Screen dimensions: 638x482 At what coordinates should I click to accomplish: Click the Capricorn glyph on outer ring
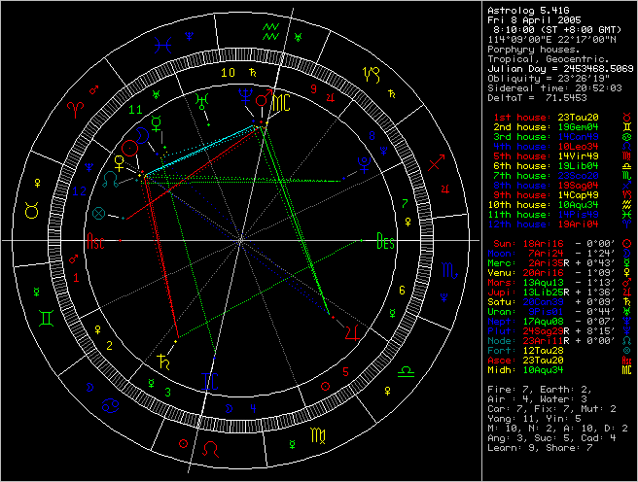click(372, 72)
